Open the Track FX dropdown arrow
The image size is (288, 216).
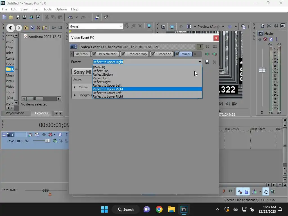[55, 135]
